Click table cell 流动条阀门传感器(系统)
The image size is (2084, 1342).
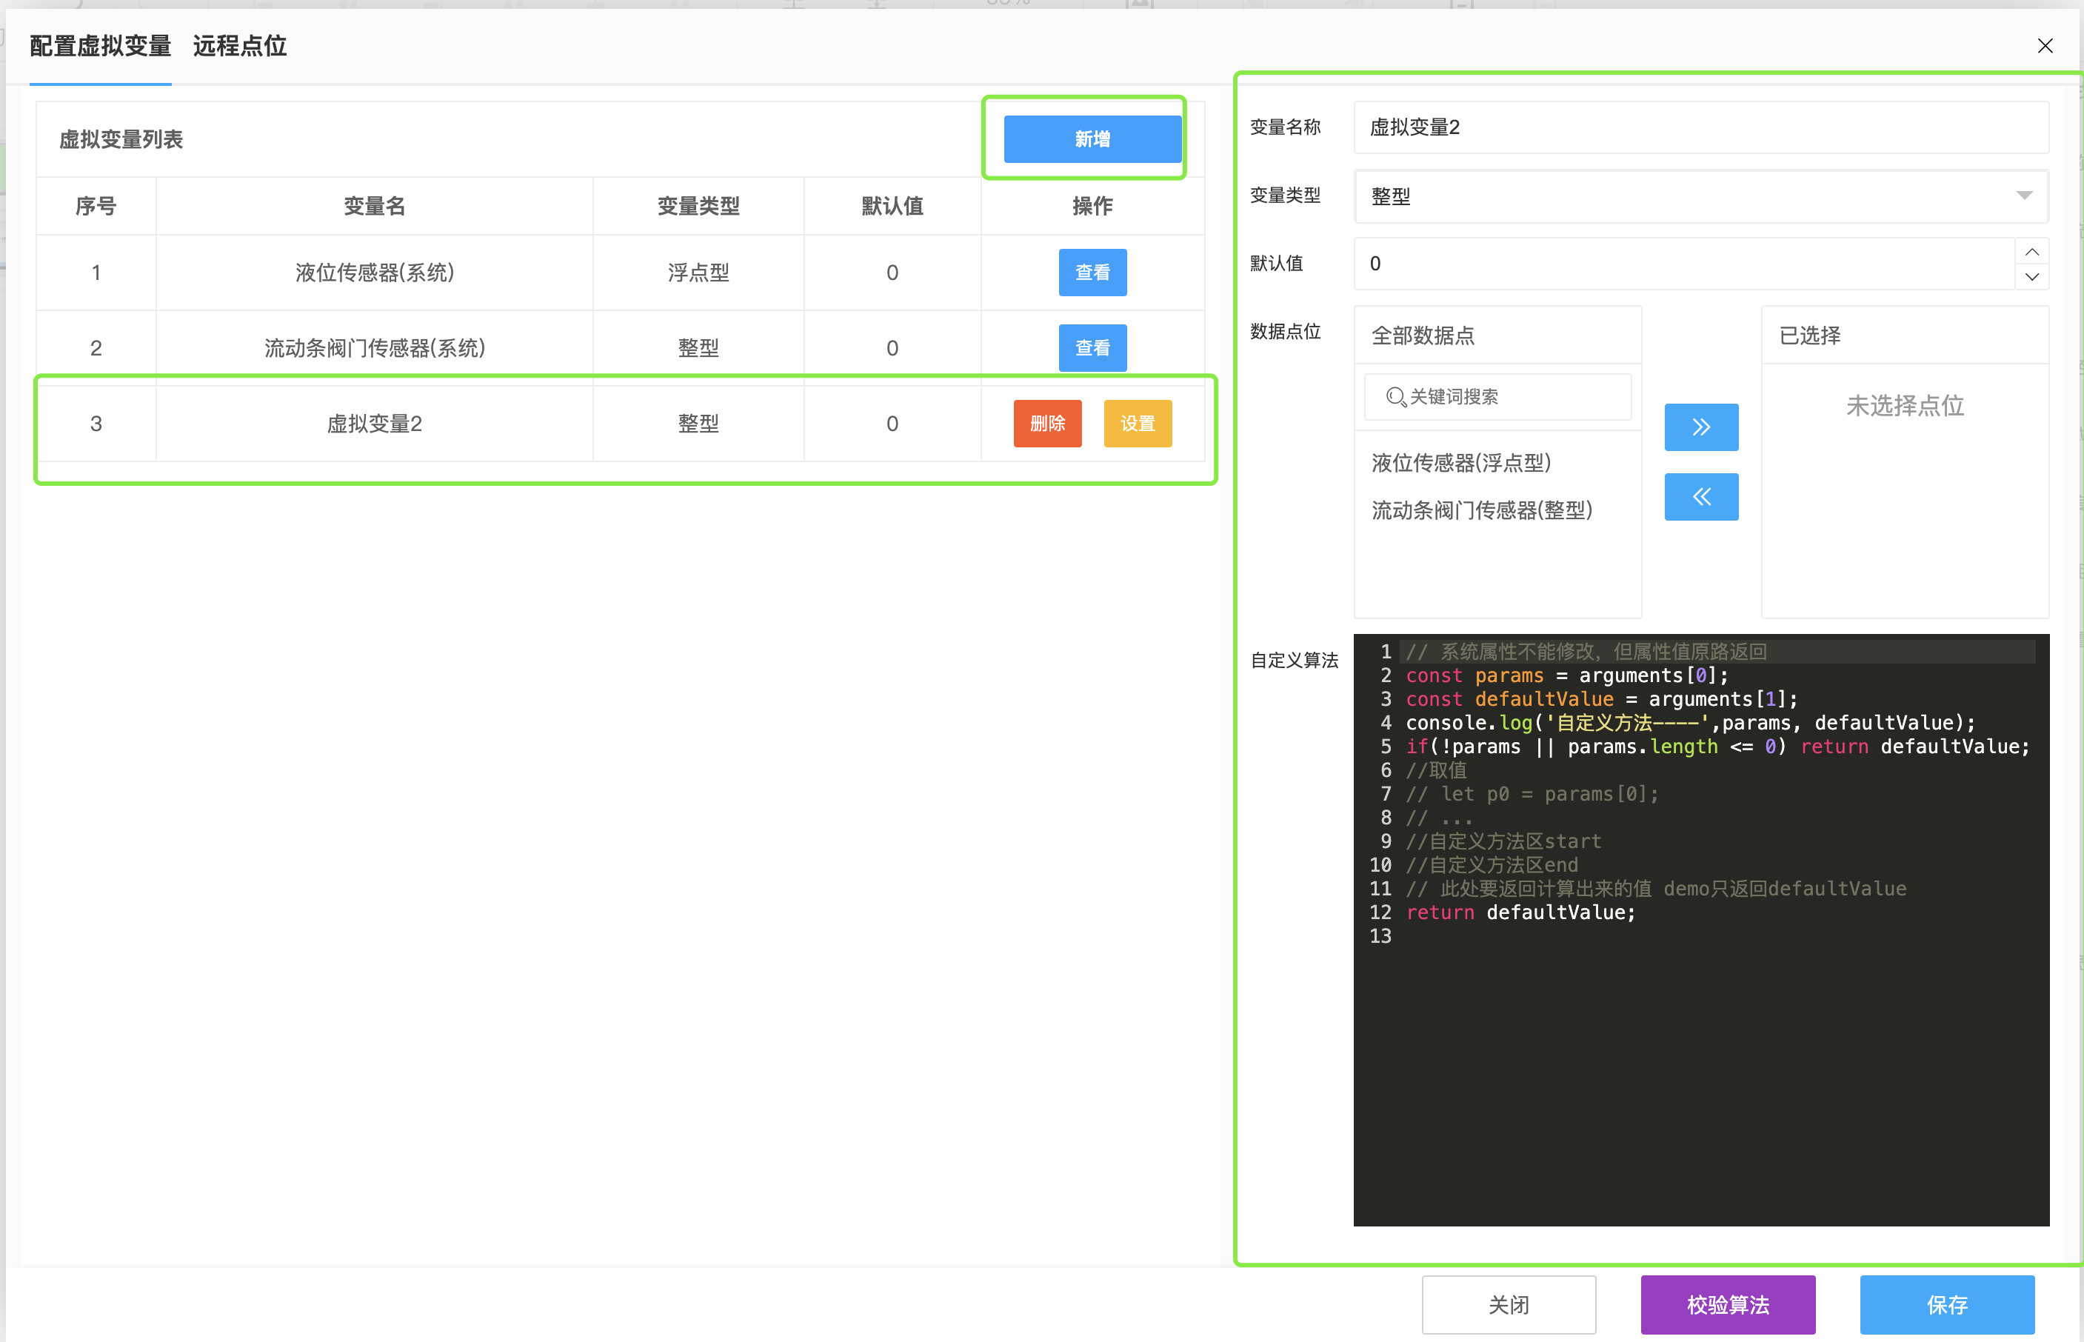[375, 349]
